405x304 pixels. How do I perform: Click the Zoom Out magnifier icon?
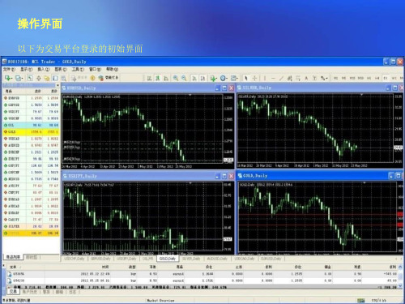(184, 78)
